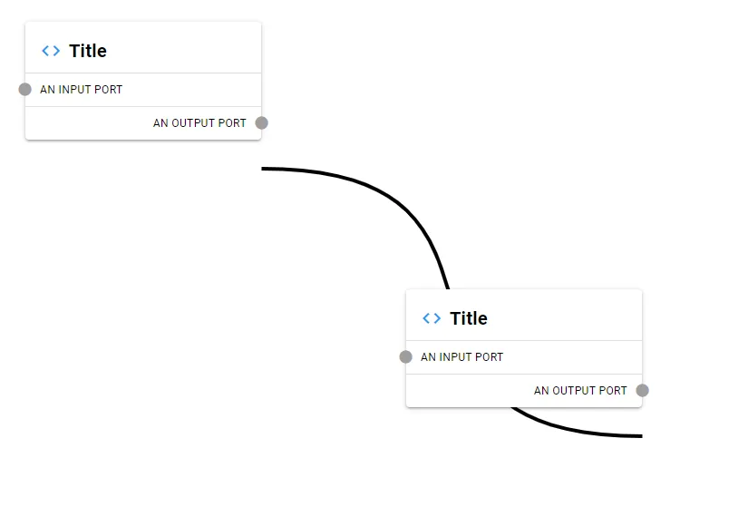Click "AN INPUT PORT" label in the upper-left node
Image resolution: width=748 pixels, height=526 pixels.
82,90
